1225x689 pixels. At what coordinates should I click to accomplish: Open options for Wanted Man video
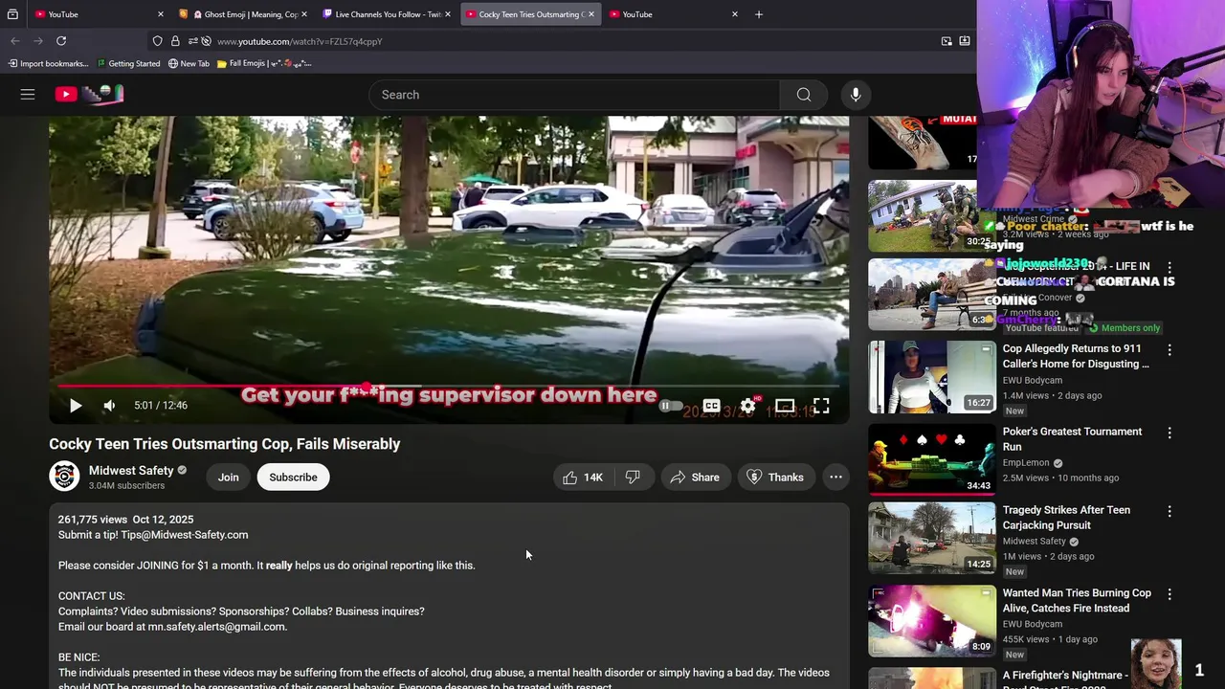coord(1169,594)
